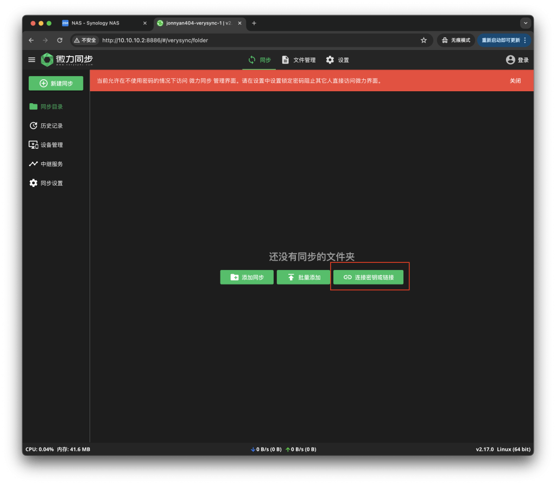Click the CPU: 0.04% status text
Viewport: 556px width, 485px height.
pos(39,450)
